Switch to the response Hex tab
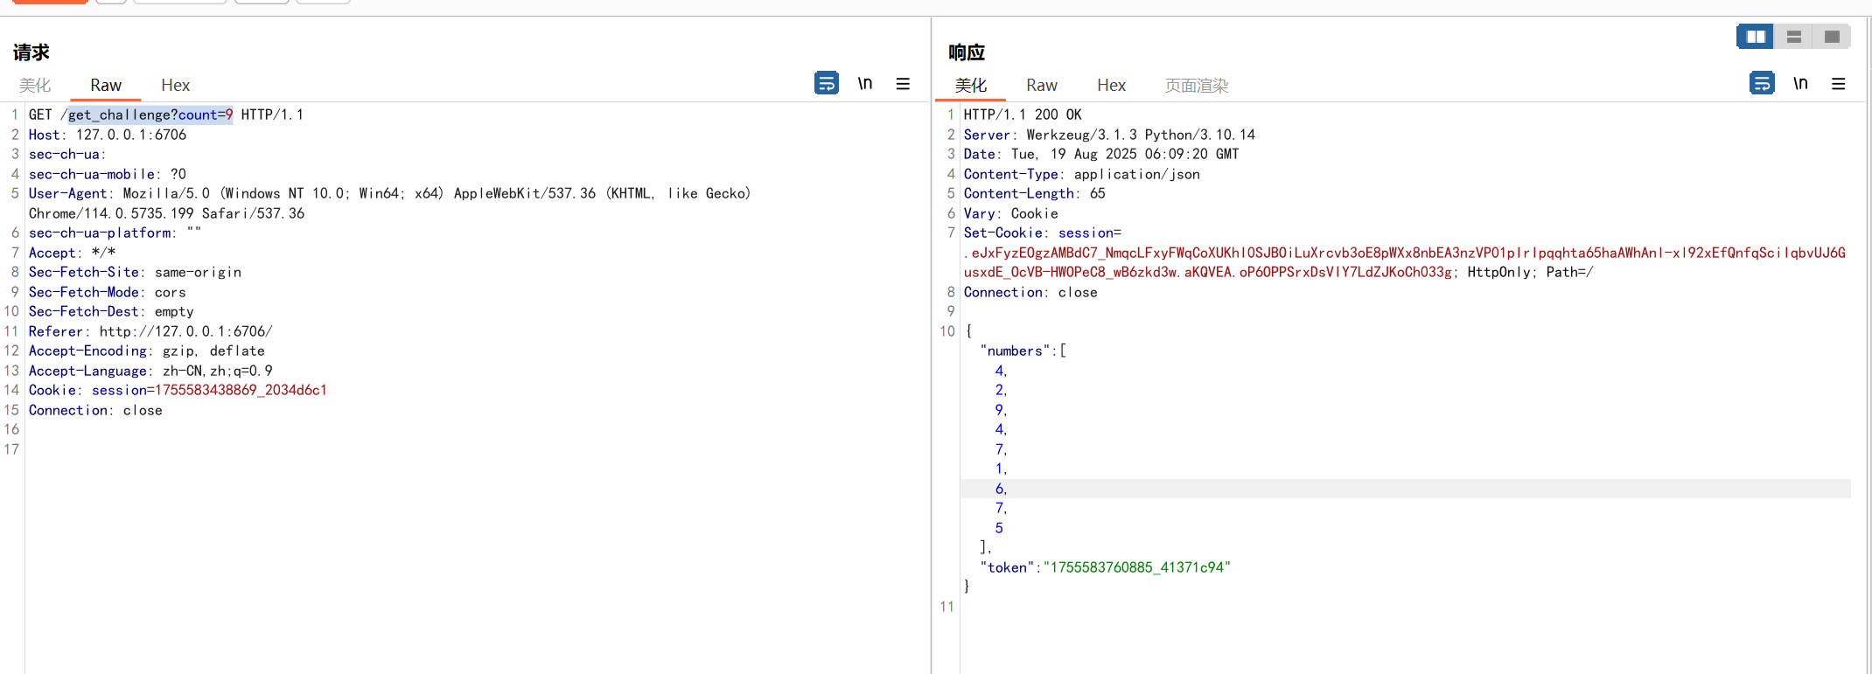Viewport: 1872px width, 674px height. 1111,85
